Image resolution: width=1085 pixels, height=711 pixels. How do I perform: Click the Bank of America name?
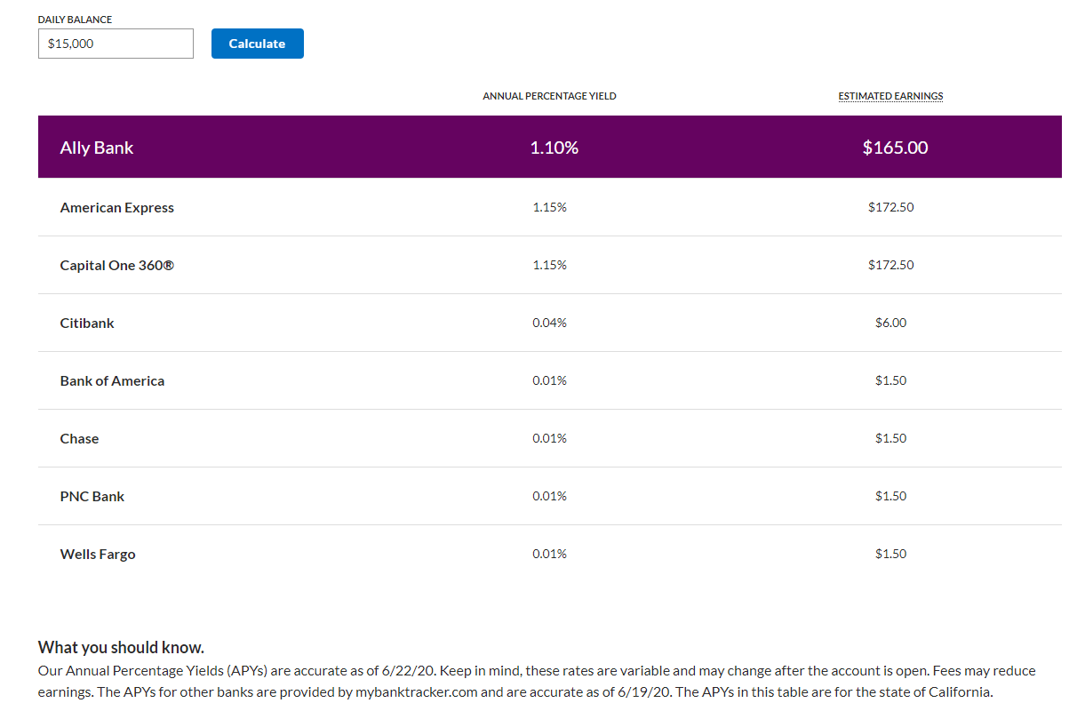click(x=112, y=380)
